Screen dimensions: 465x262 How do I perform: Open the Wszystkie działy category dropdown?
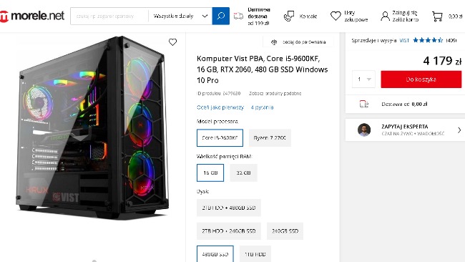[x=180, y=16]
